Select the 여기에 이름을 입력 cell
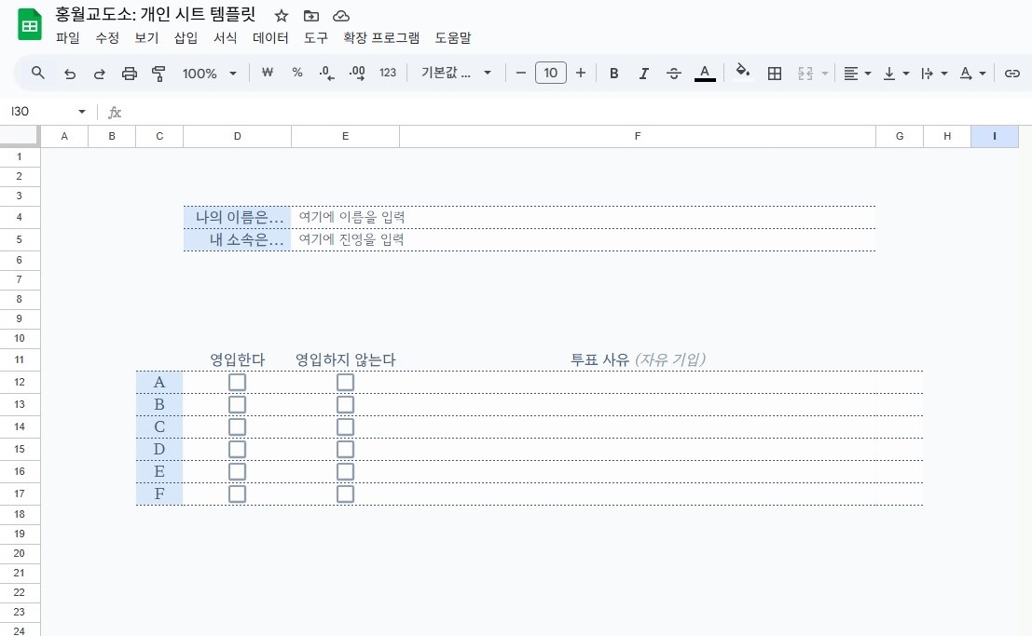Image resolution: width=1032 pixels, height=636 pixels. 584,217
